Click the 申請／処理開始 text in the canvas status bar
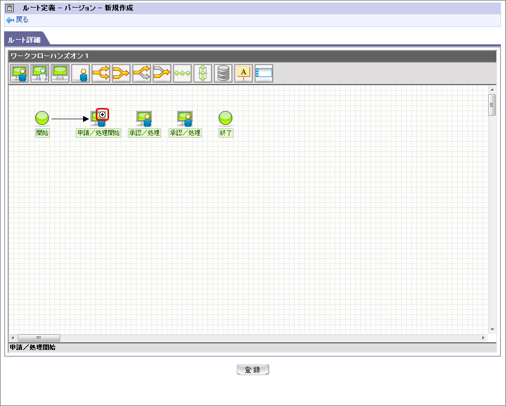Image resolution: width=506 pixels, height=406 pixels. (x=33, y=347)
